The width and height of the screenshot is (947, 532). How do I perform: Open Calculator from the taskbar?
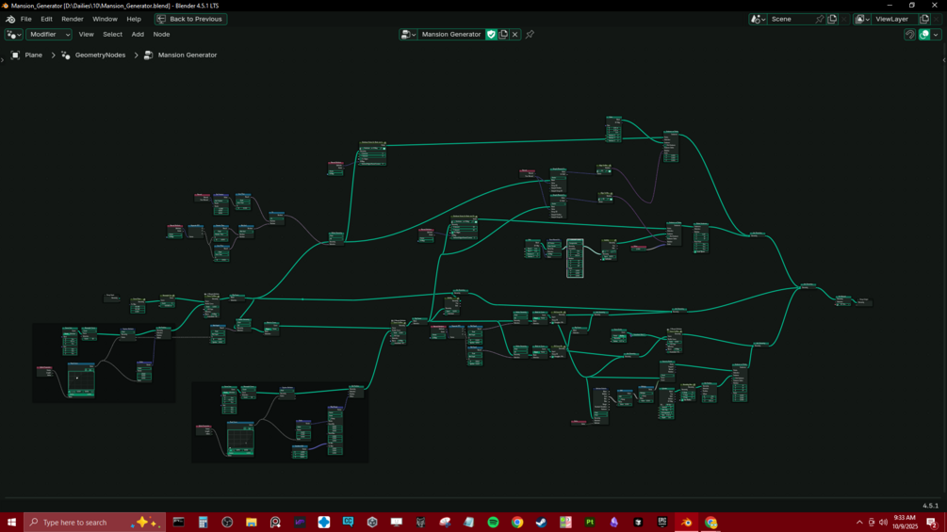pos(203,523)
